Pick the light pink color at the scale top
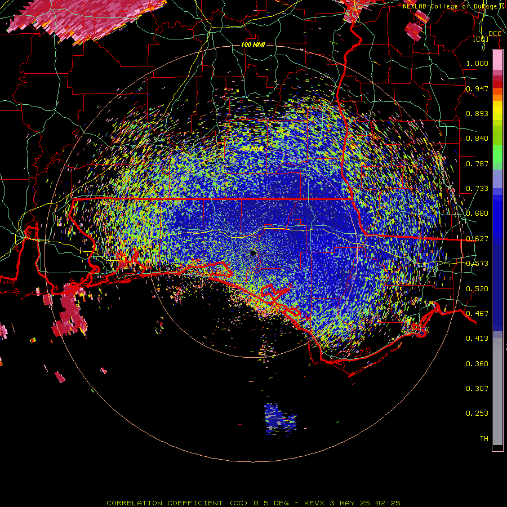This screenshot has height=507, width=507. pyautogui.click(x=497, y=60)
